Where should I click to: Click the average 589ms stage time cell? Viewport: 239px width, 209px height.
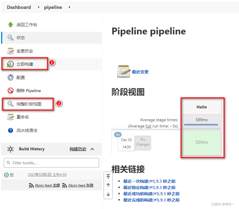tap(201, 122)
